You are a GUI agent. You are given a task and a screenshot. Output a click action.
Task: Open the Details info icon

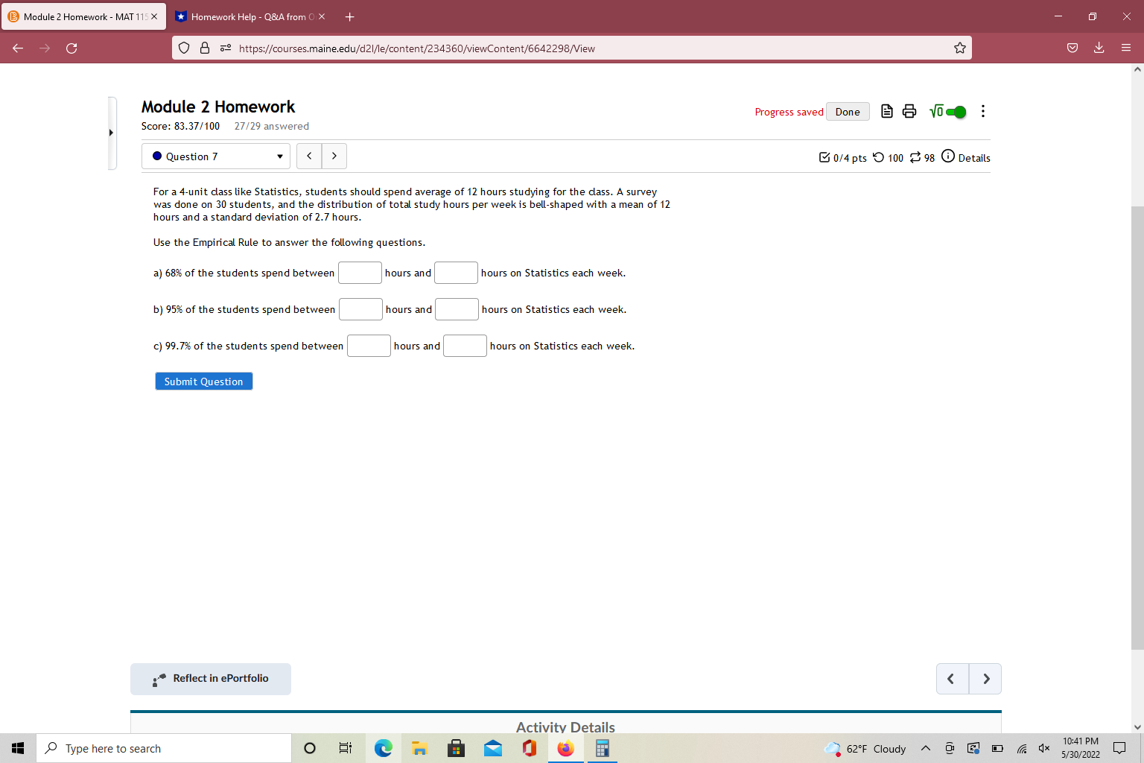[x=947, y=156]
